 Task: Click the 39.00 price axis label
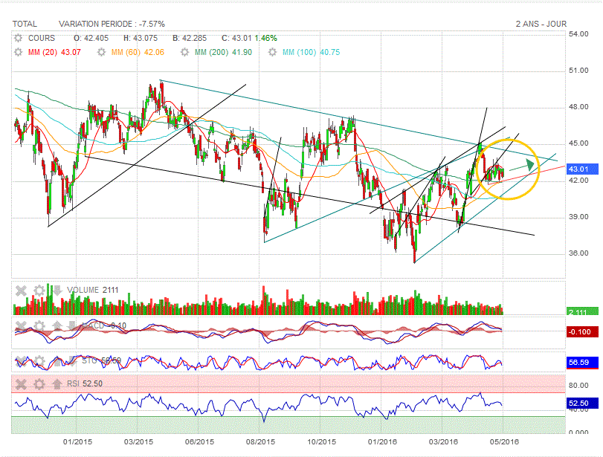[578, 217]
